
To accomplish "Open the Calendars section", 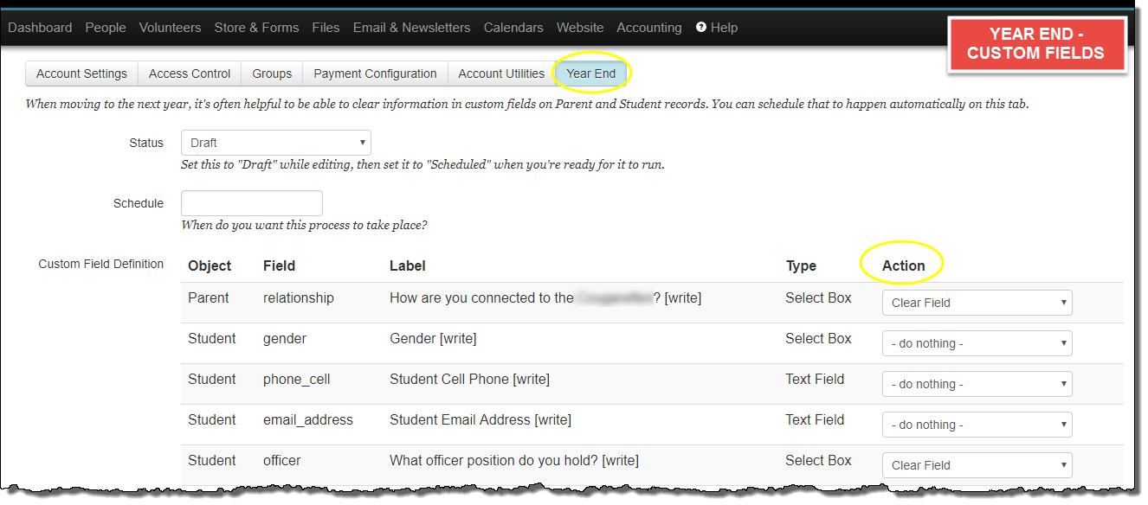I will click(513, 28).
